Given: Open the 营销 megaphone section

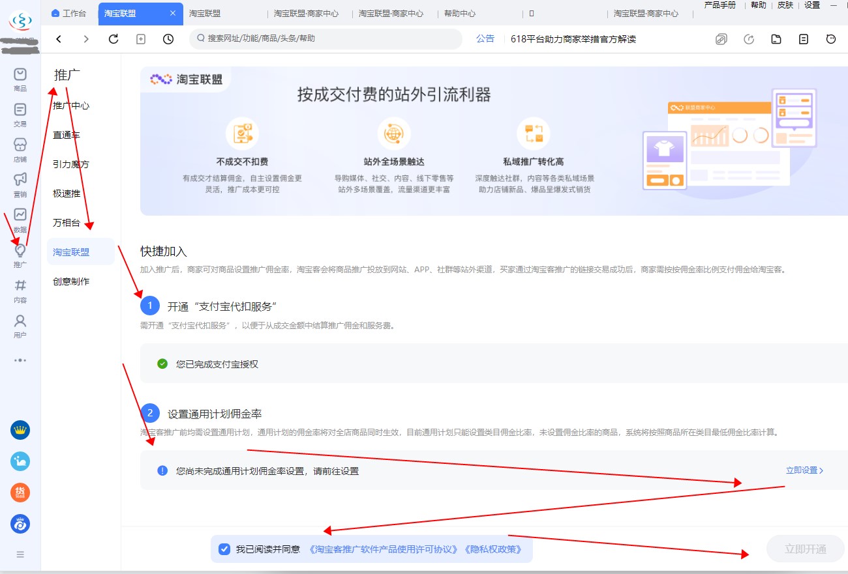Looking at the screenshot, I should (20, 185).
